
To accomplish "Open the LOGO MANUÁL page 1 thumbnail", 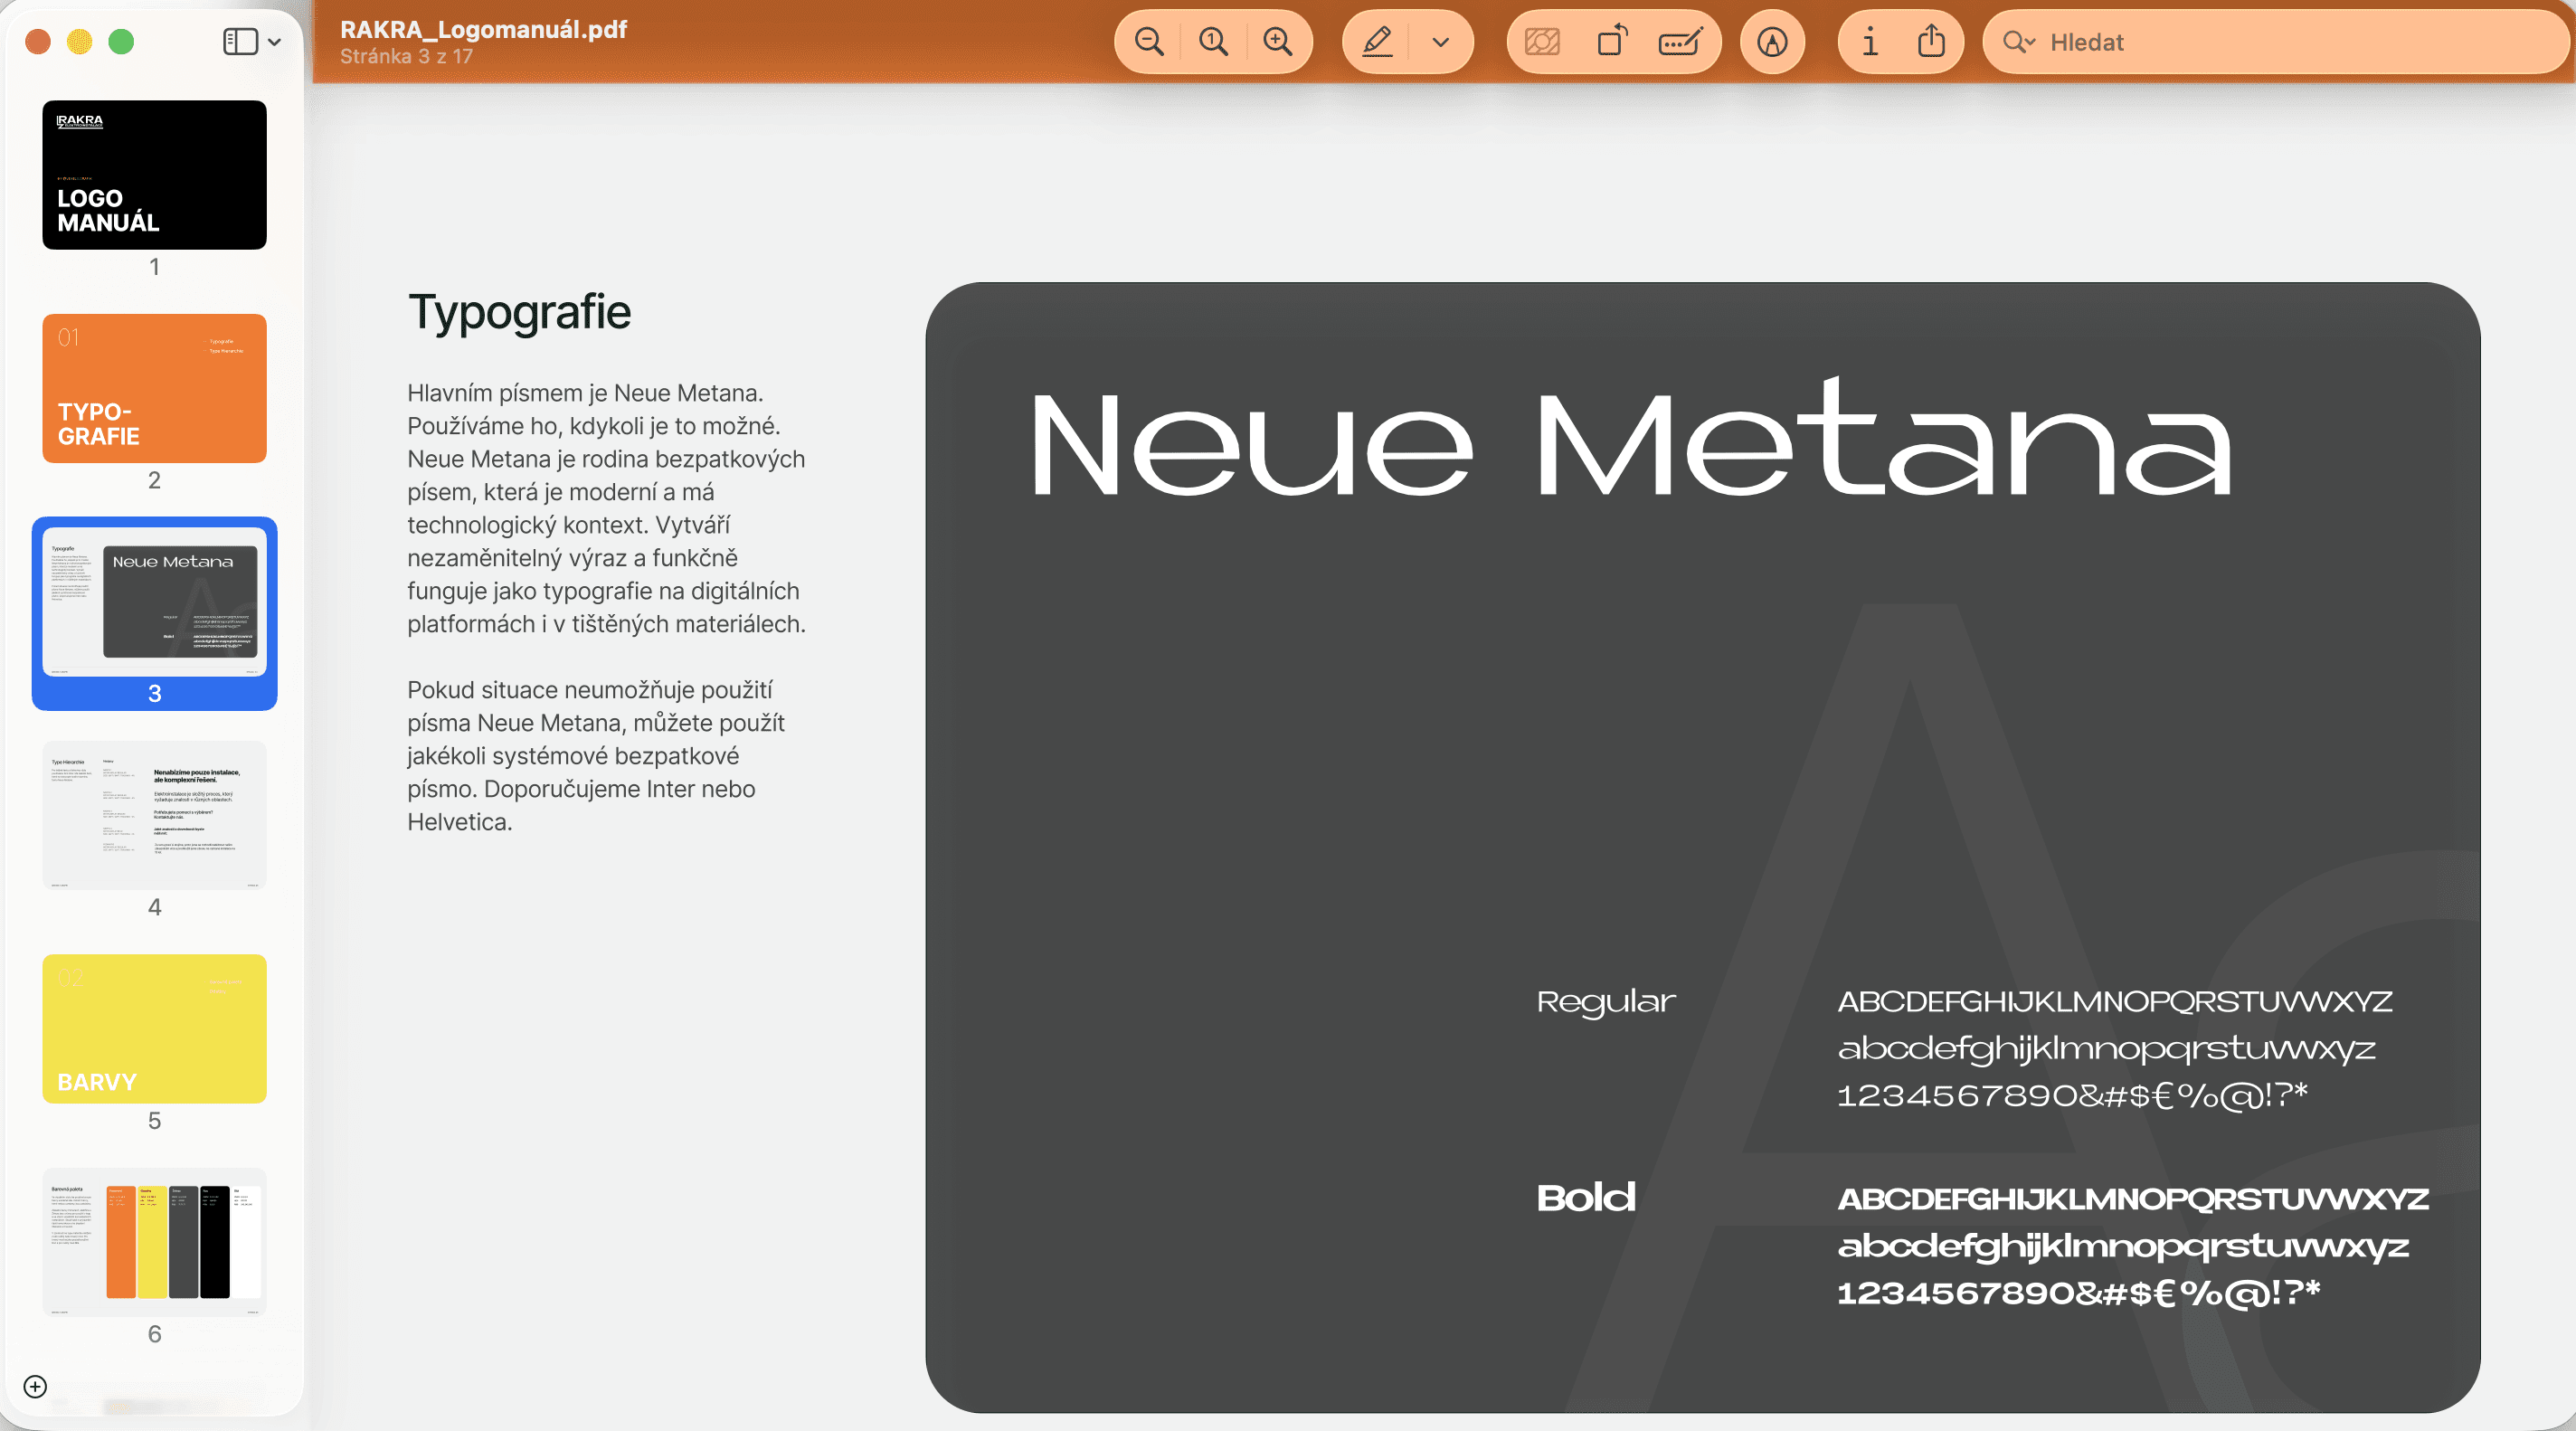I will point(154,175).
